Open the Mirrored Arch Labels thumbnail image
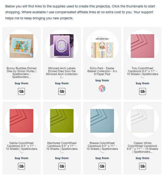Screen dimensions: 164x180 pos(62,46)
